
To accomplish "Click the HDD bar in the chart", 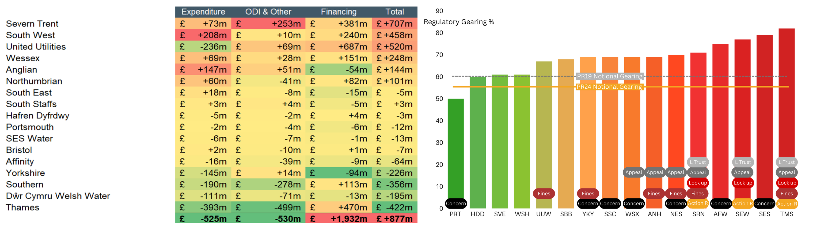I will (477, 142).
